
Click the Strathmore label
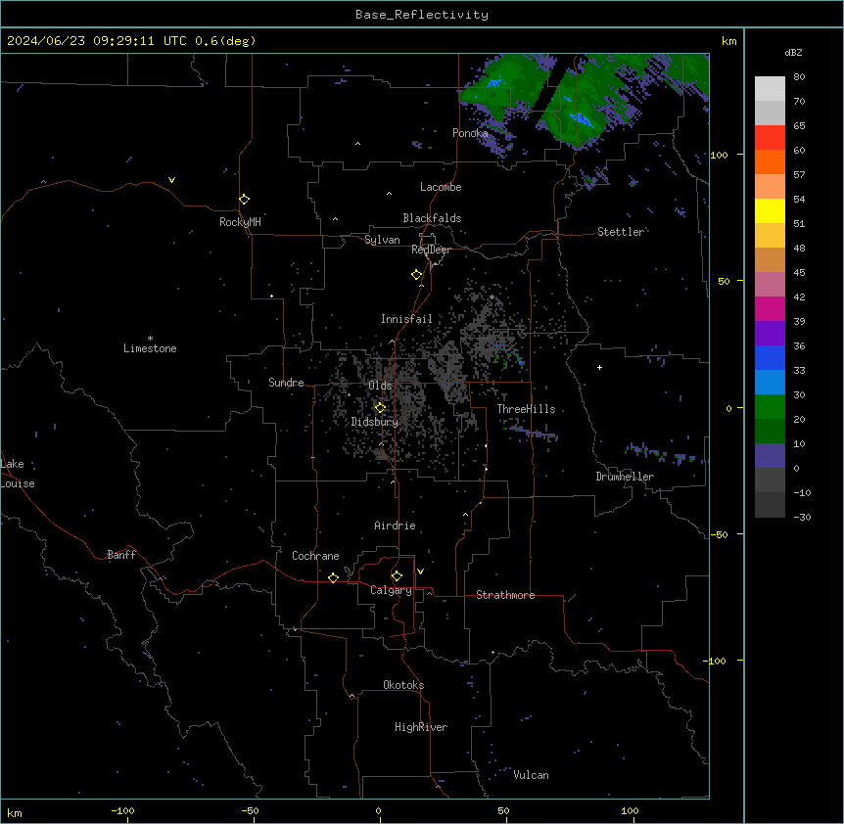click(505, 595)
